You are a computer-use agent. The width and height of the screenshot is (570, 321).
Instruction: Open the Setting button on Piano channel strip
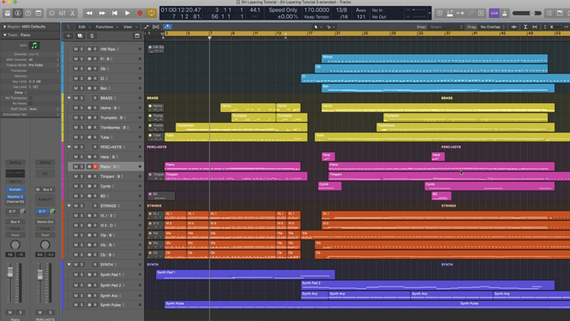[x=15, y=163]
